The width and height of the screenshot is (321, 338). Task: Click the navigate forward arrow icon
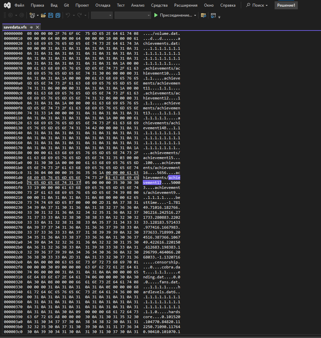pyautogui.click(x=22, y=15)
